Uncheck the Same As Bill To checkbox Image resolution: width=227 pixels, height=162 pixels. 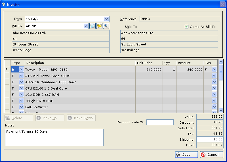pos(186,27)
